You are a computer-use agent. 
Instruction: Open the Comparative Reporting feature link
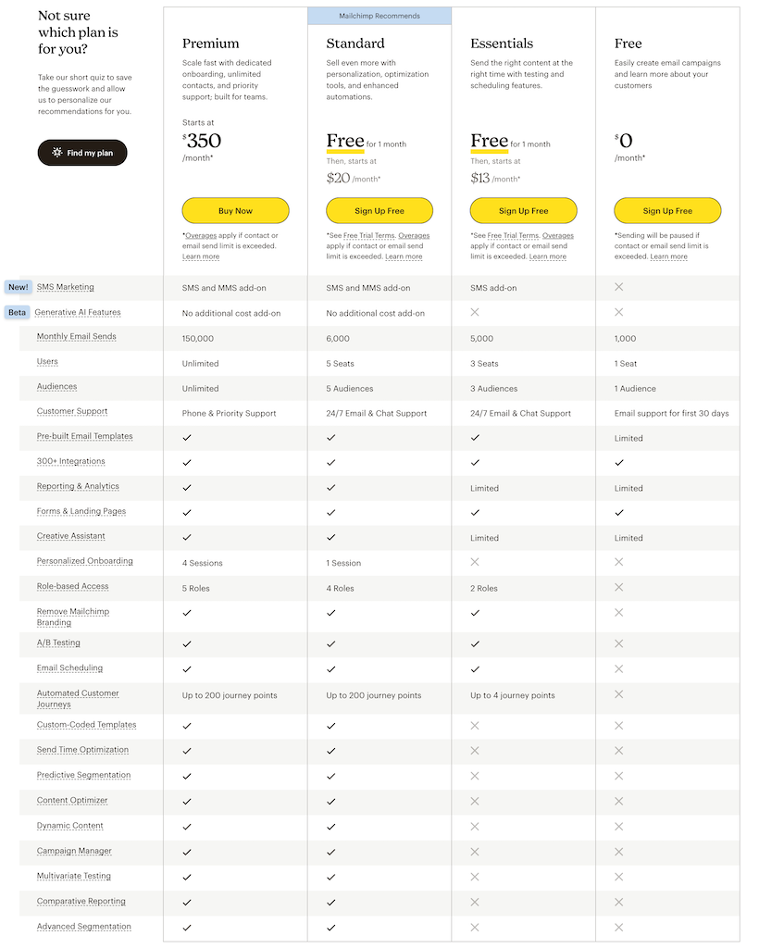[82, 902]
